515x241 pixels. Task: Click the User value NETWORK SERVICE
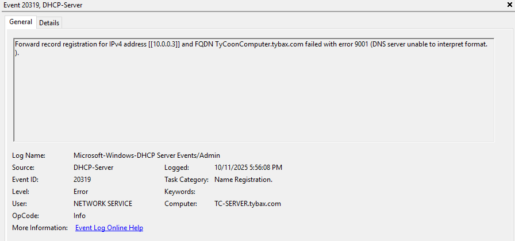pos(102,204)
